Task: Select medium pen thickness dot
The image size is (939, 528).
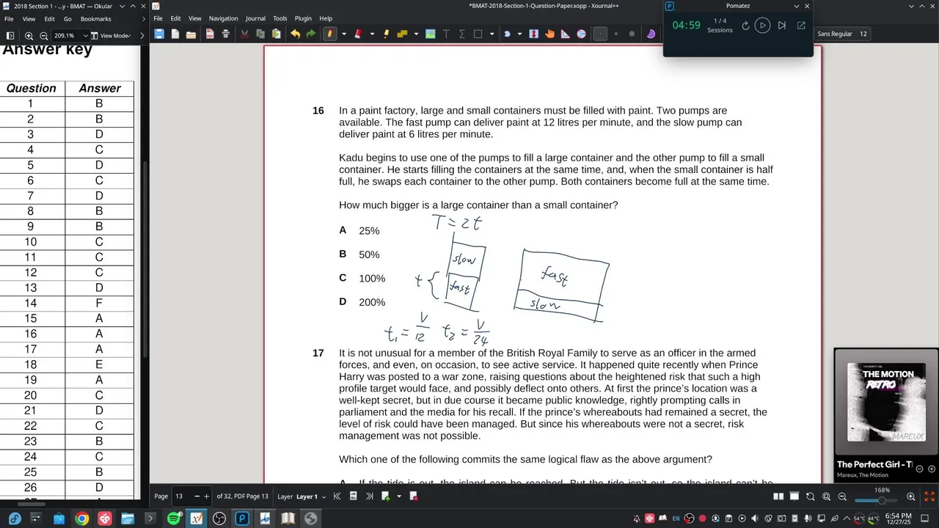Action: (616, 34)
